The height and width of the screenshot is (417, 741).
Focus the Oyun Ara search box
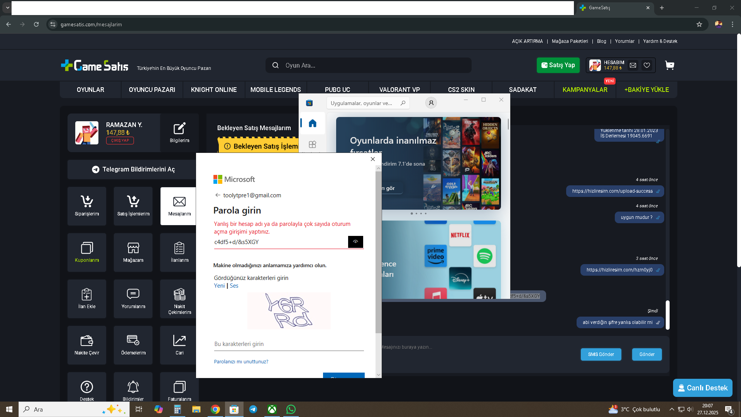coord(369,65)
